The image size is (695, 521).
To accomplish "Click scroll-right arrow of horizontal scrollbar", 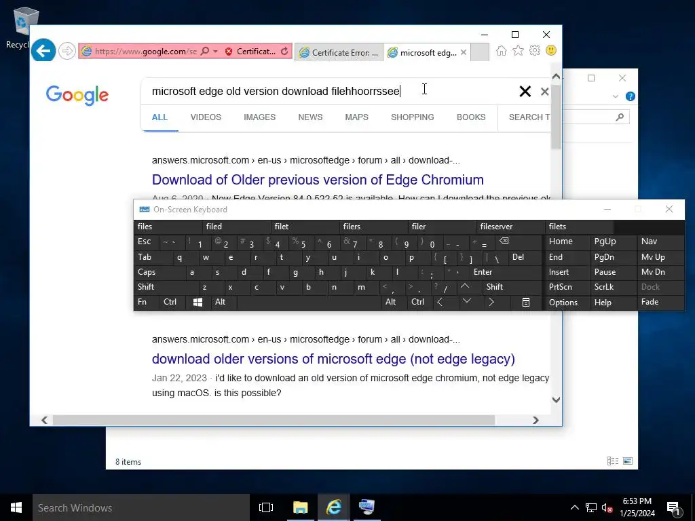I will [x=536, y=420].
